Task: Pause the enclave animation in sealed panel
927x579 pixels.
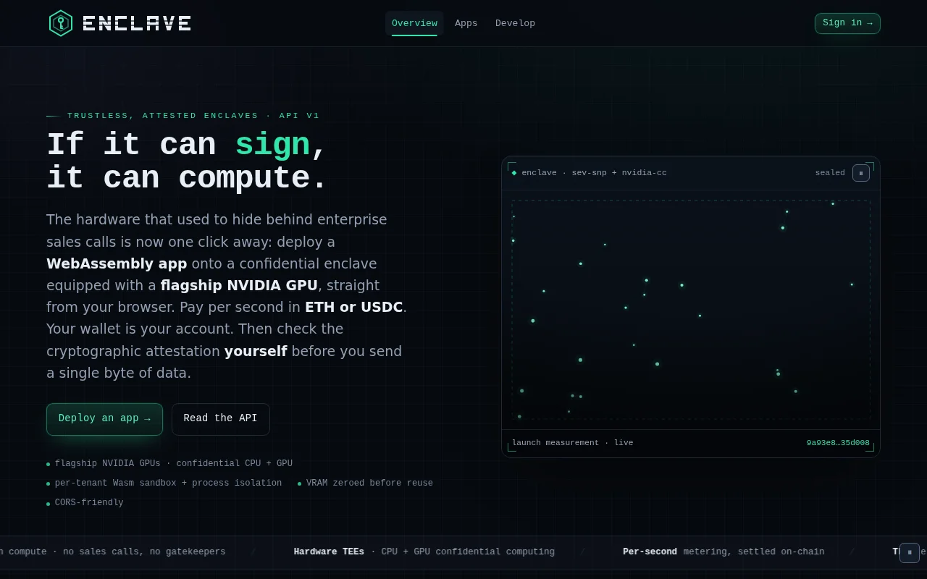Action: [x=861, y=173]
